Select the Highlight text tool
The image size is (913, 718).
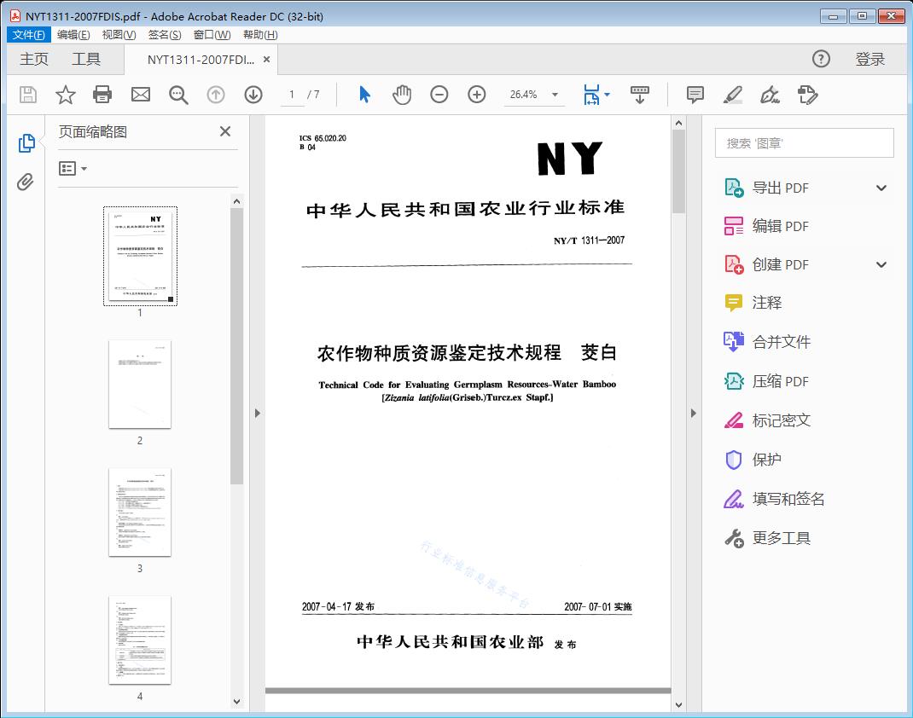[733, 95]
